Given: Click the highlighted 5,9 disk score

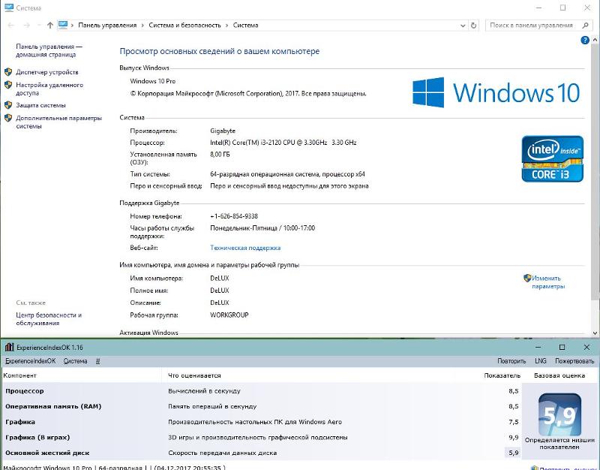Looking at the screenshot, I should pos(514,453).
